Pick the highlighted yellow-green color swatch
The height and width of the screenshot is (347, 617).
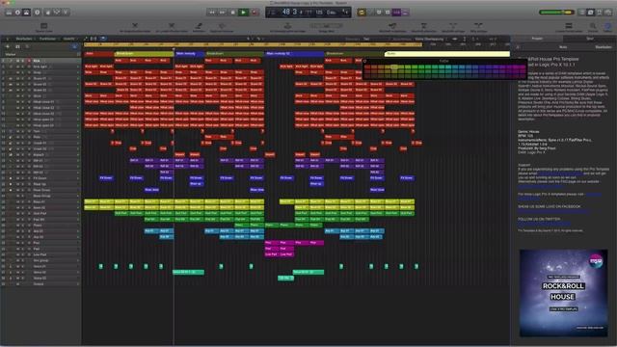pos(394,67)
